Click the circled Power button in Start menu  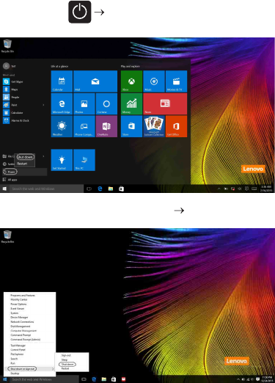[10, 172]
